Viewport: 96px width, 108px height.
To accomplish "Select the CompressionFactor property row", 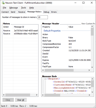I will click(66, 47).
